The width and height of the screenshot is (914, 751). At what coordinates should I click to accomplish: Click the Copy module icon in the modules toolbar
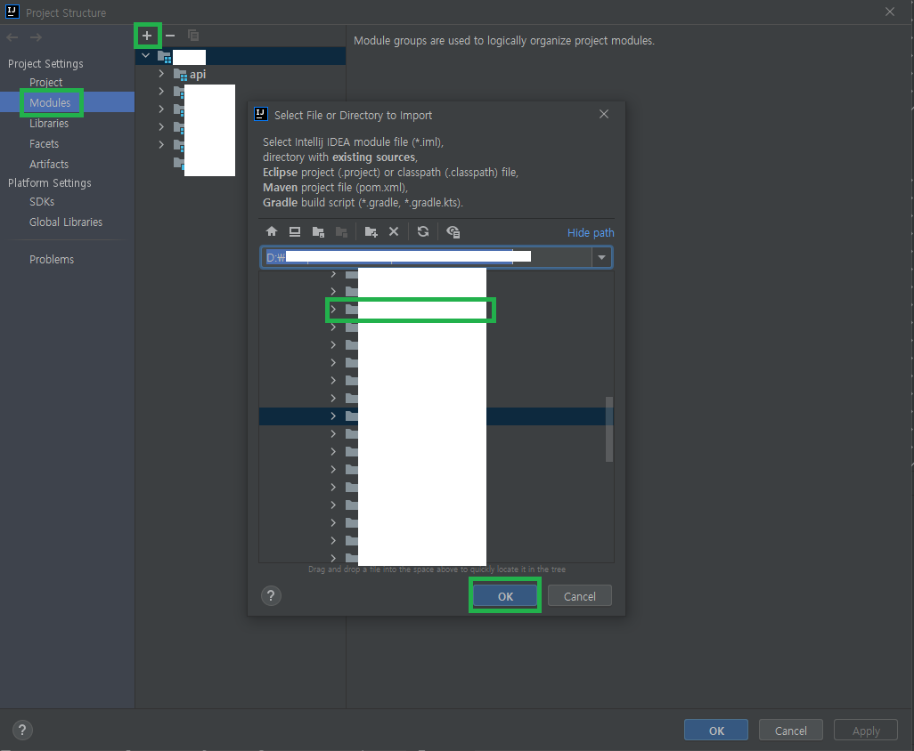tap(193, 36)
